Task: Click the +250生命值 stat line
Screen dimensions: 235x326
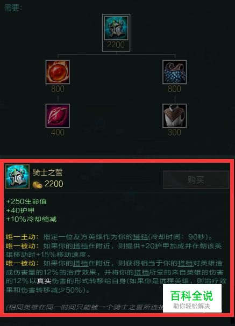Action: click(x=26, y=201)
